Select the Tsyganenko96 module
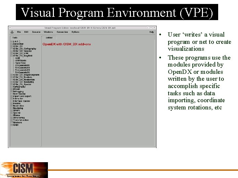The width and height of the screenshot is (238, 178). click(22, 73)
